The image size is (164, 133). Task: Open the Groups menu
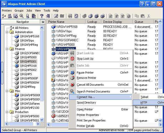tap(19, 11)
